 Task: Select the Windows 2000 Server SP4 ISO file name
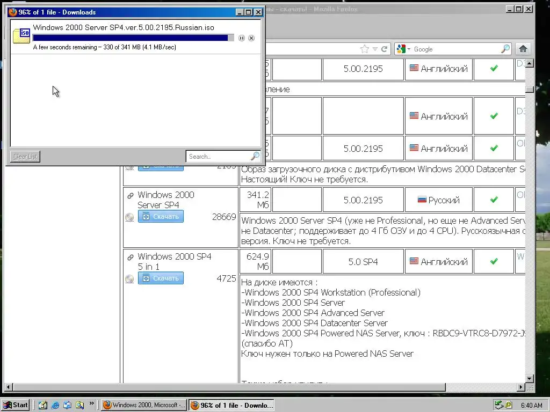[124, 27]
